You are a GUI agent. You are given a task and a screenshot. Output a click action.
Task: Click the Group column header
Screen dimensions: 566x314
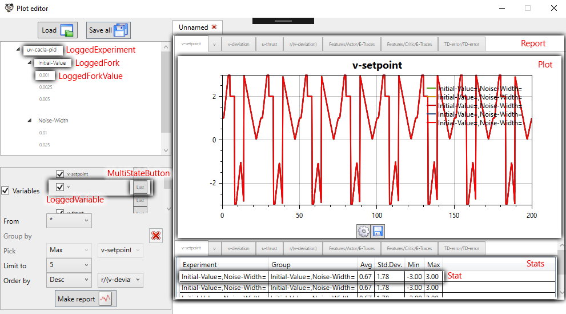[313, 264]
